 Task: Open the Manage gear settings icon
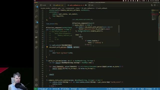pyautogui.click(x=36, y=85)
